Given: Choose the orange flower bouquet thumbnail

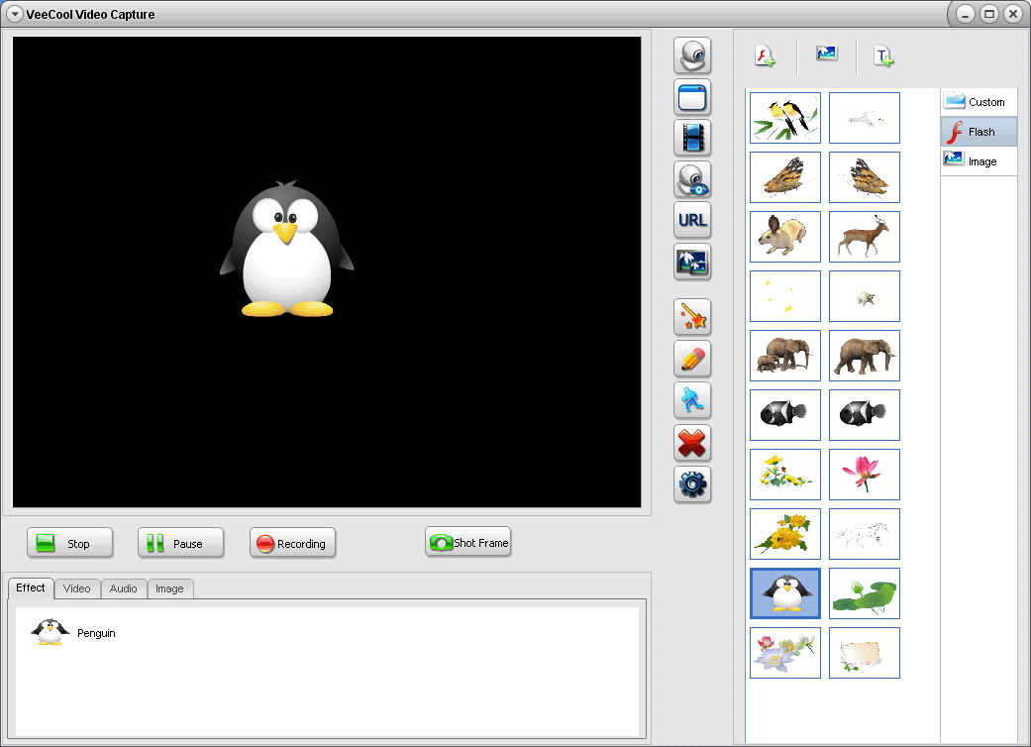Looking at the screenshot, I should click(x=785, y=534).
